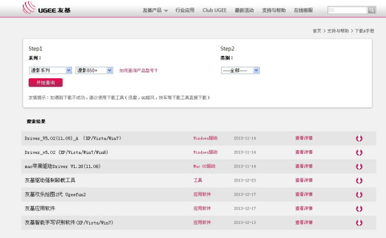Image resolution: width=386 pixels, height=238 pixels.
Task: Click the 友基智能手写识别软件(XP/Vista/Win7) name
Action: click(x=69, y=223)
